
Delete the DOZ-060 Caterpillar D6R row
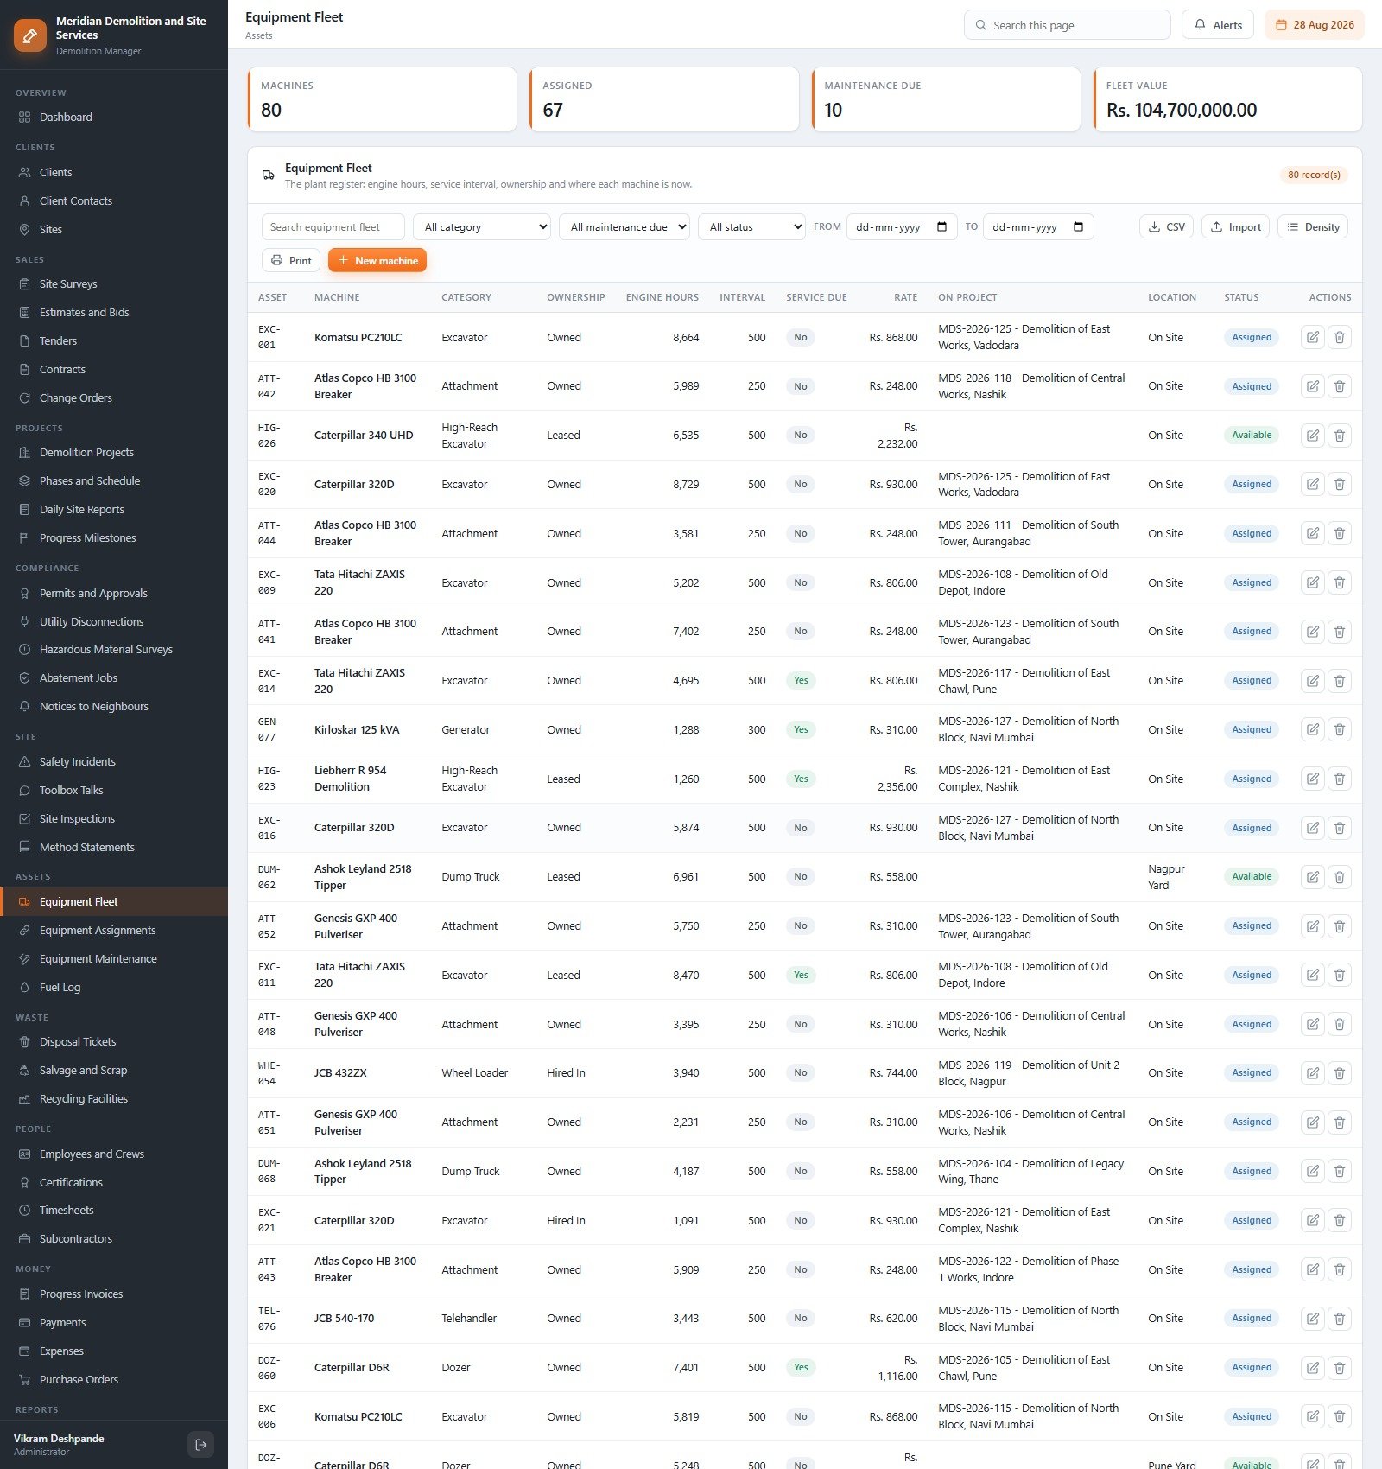[1339, 1368]
